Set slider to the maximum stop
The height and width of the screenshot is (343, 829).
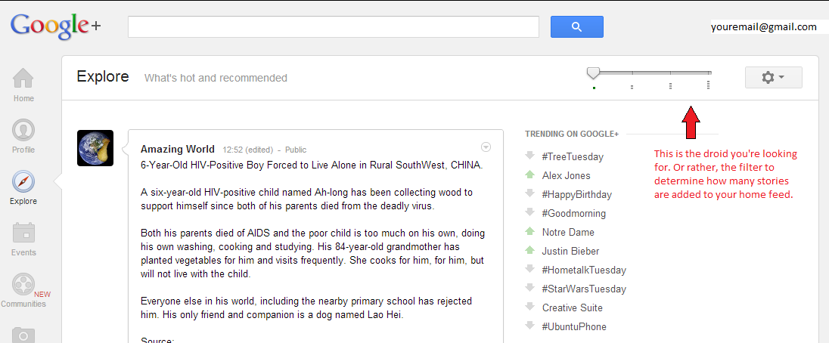point(709,73)
